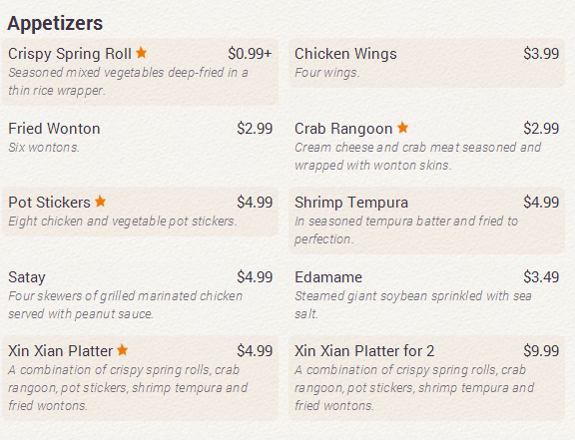
Task: Click the star icon next to Crab Rangoon
Action: click(x=402, y=128)
